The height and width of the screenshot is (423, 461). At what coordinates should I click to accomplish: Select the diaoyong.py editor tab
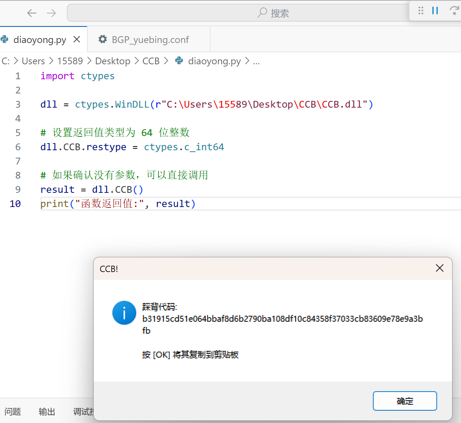pos(40,40)
